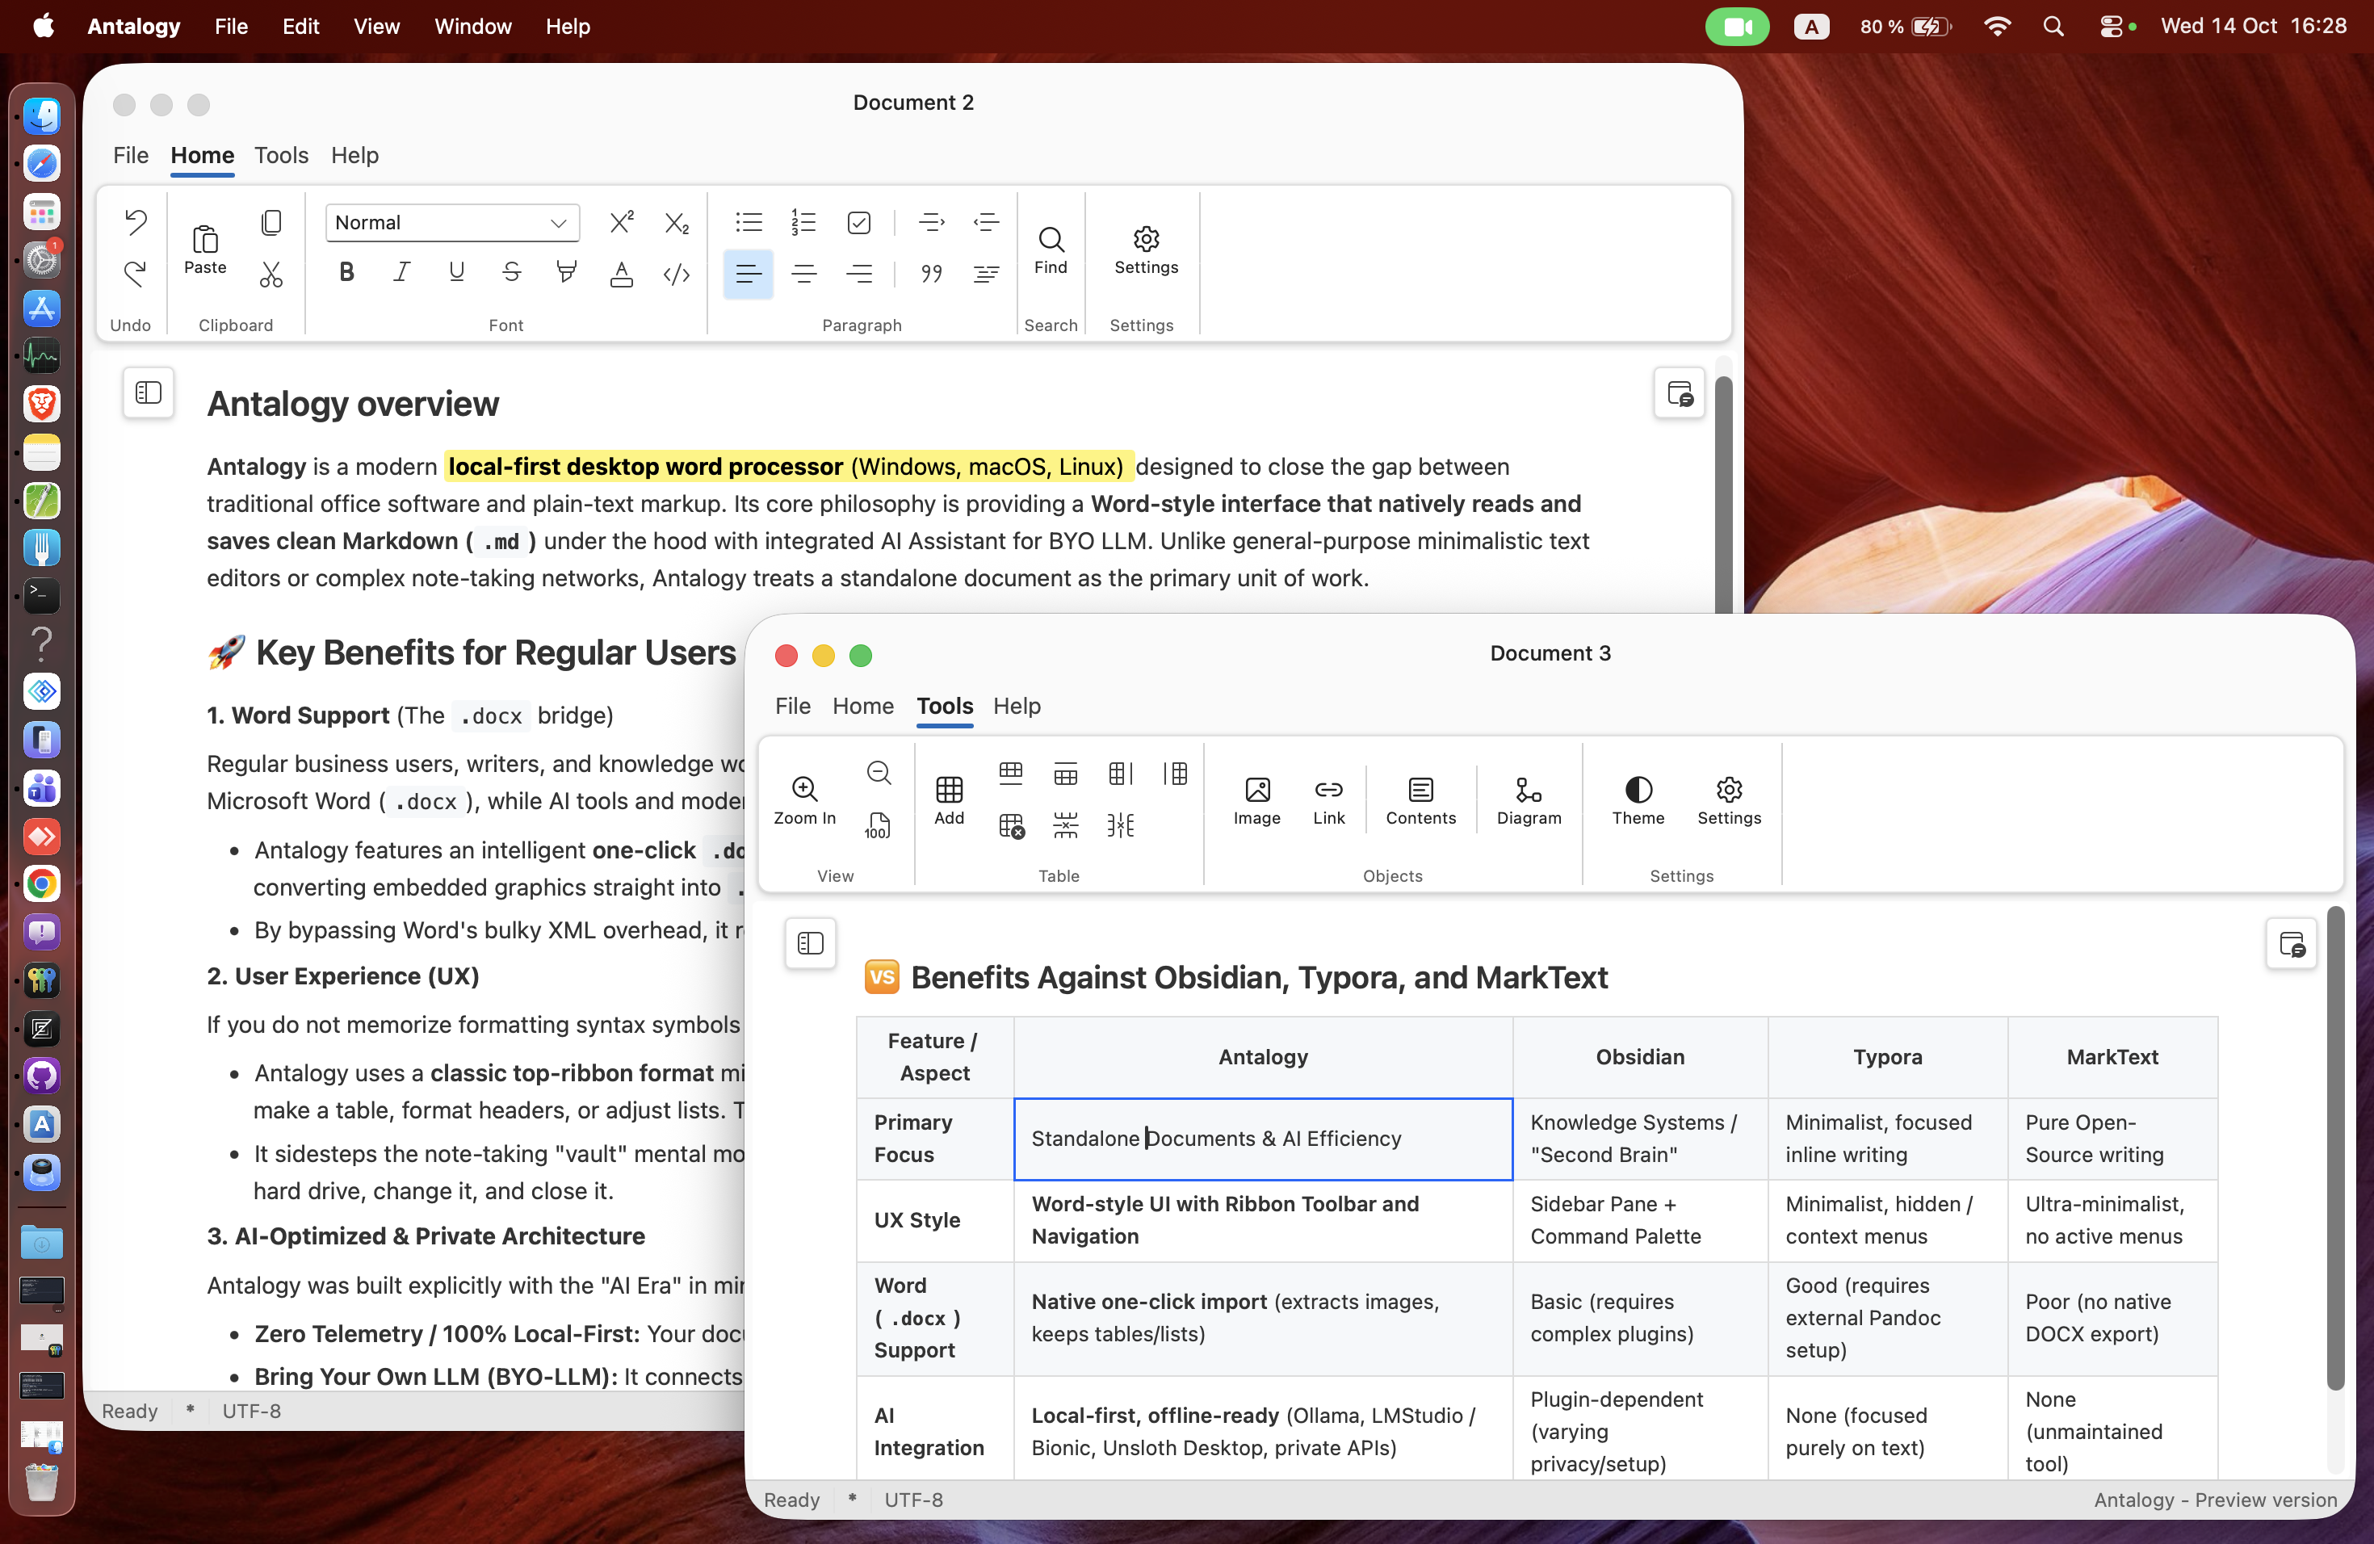Apply block quote formatting
The height and width of the screenshot is (1544, 2374).
click(932, 273)
